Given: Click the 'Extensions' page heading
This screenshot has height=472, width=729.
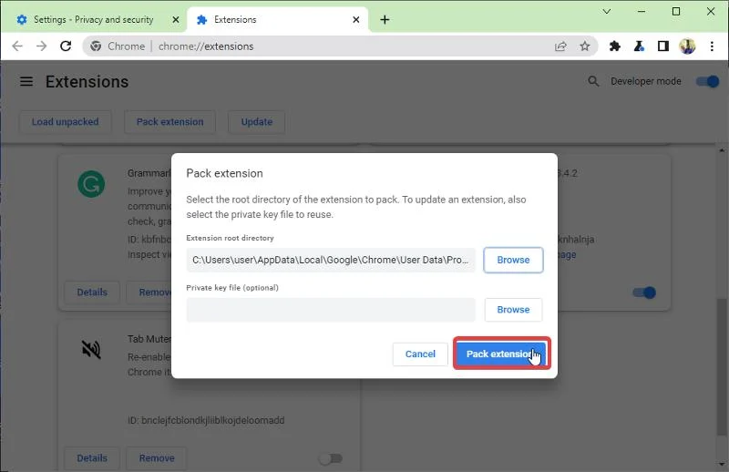Looking at the screenshot, I should click(x=87, y=82).
